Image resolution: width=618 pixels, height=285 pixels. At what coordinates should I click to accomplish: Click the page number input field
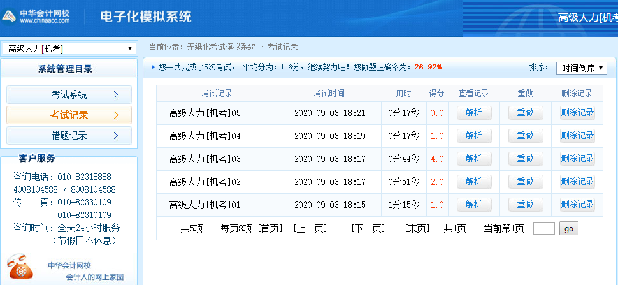[544, 229]
